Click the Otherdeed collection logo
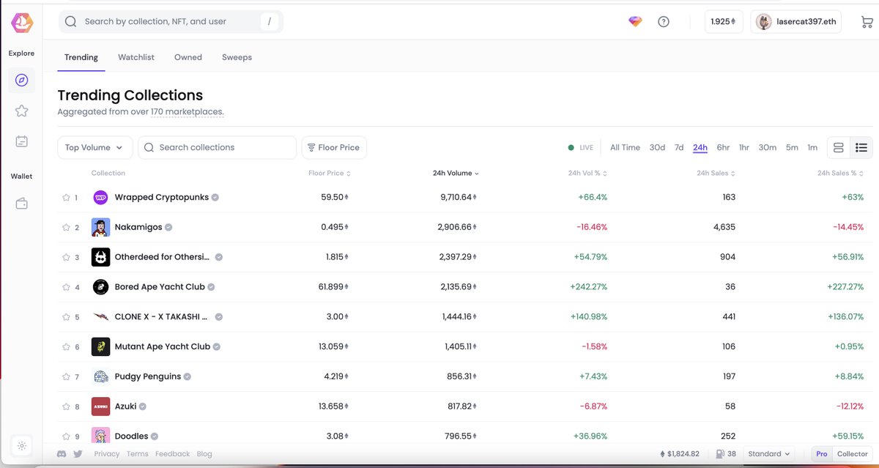The height and width of the screenshot is (468, 879). (100, 257)
